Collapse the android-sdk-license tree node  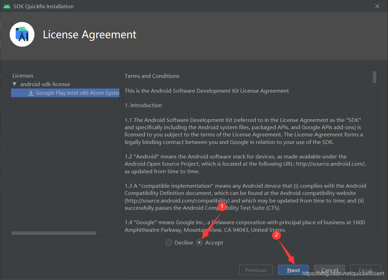coord(14,84)
